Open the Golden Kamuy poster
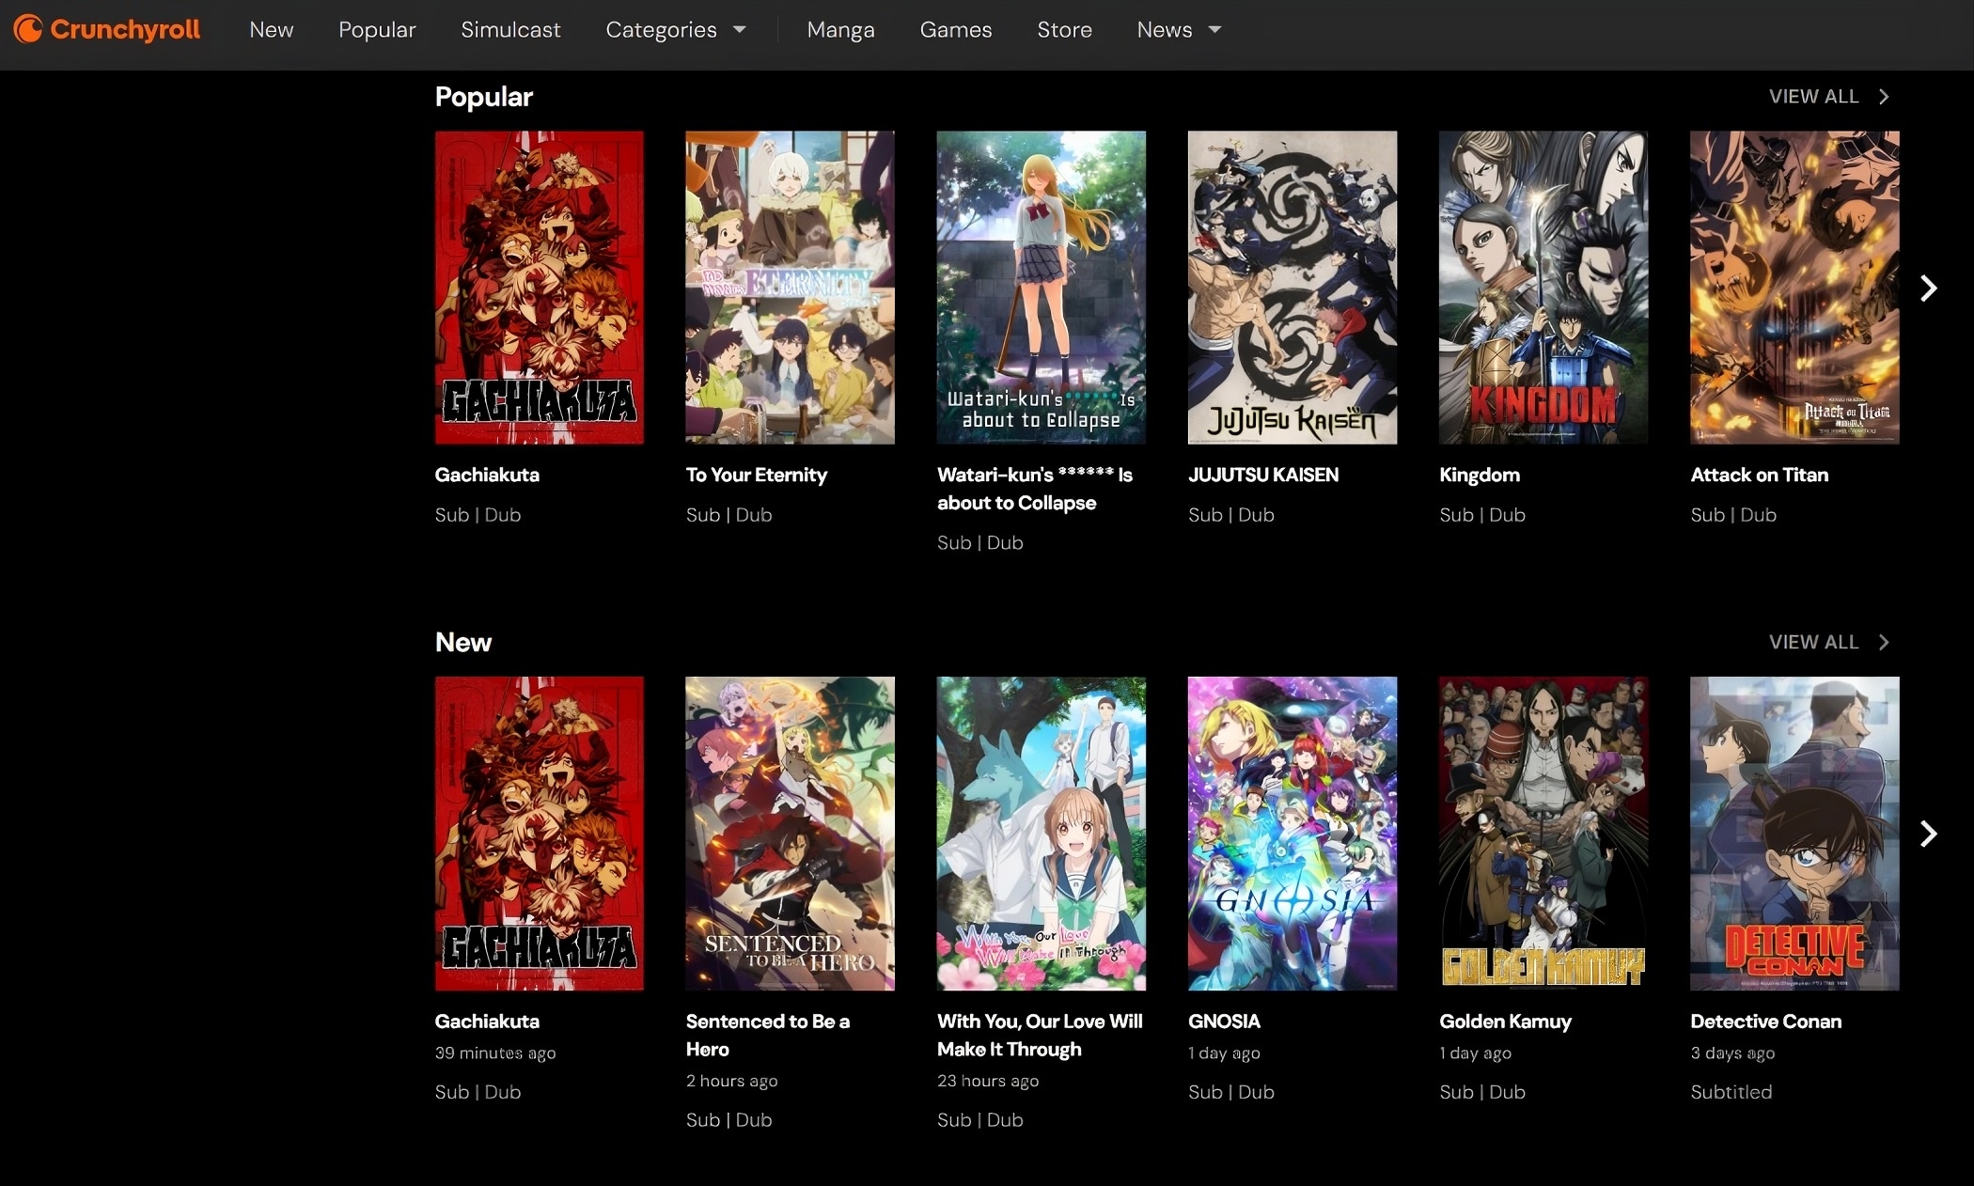Viewport: 1974px width, 1186px height. pyautogui.click(x=1543, y=834)
